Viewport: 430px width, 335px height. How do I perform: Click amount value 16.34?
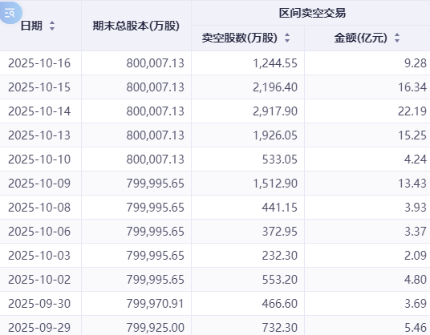click(412, 87)
